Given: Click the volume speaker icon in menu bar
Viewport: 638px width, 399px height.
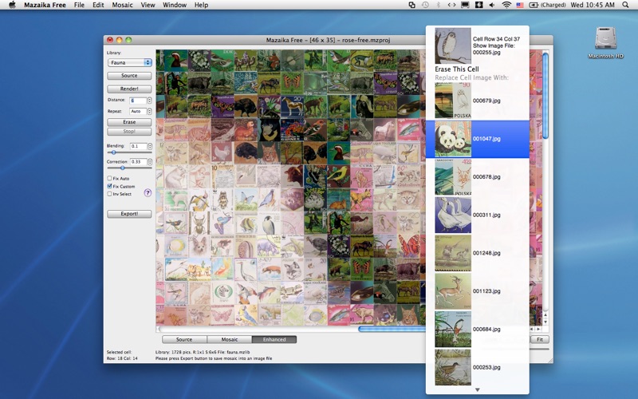Looking at the screenshot, I should click(x=490, y=5).
